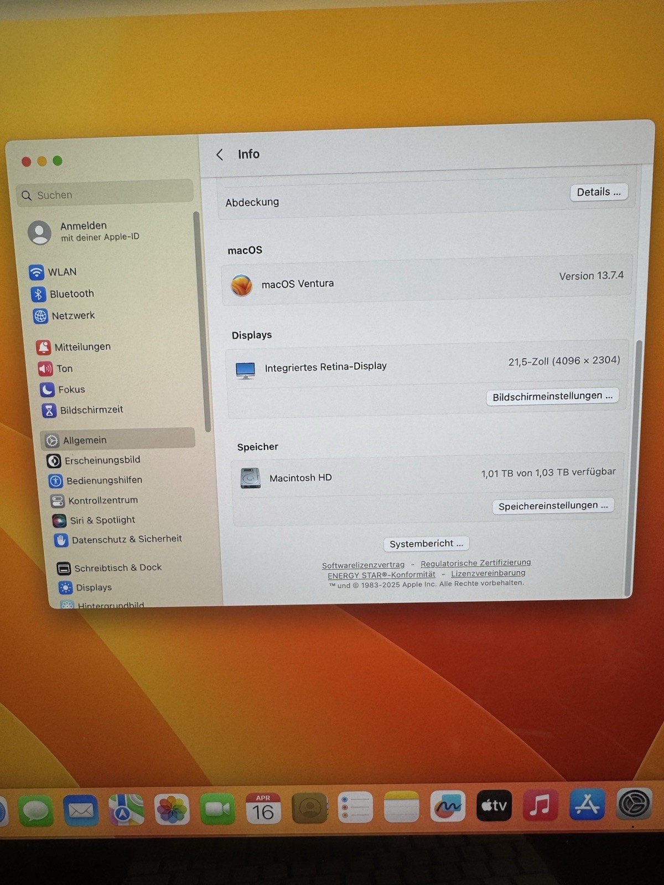Screen dimensions: 664x885
Task: Click the Info pane scrollbar
Action: click(x=635, y=467)
